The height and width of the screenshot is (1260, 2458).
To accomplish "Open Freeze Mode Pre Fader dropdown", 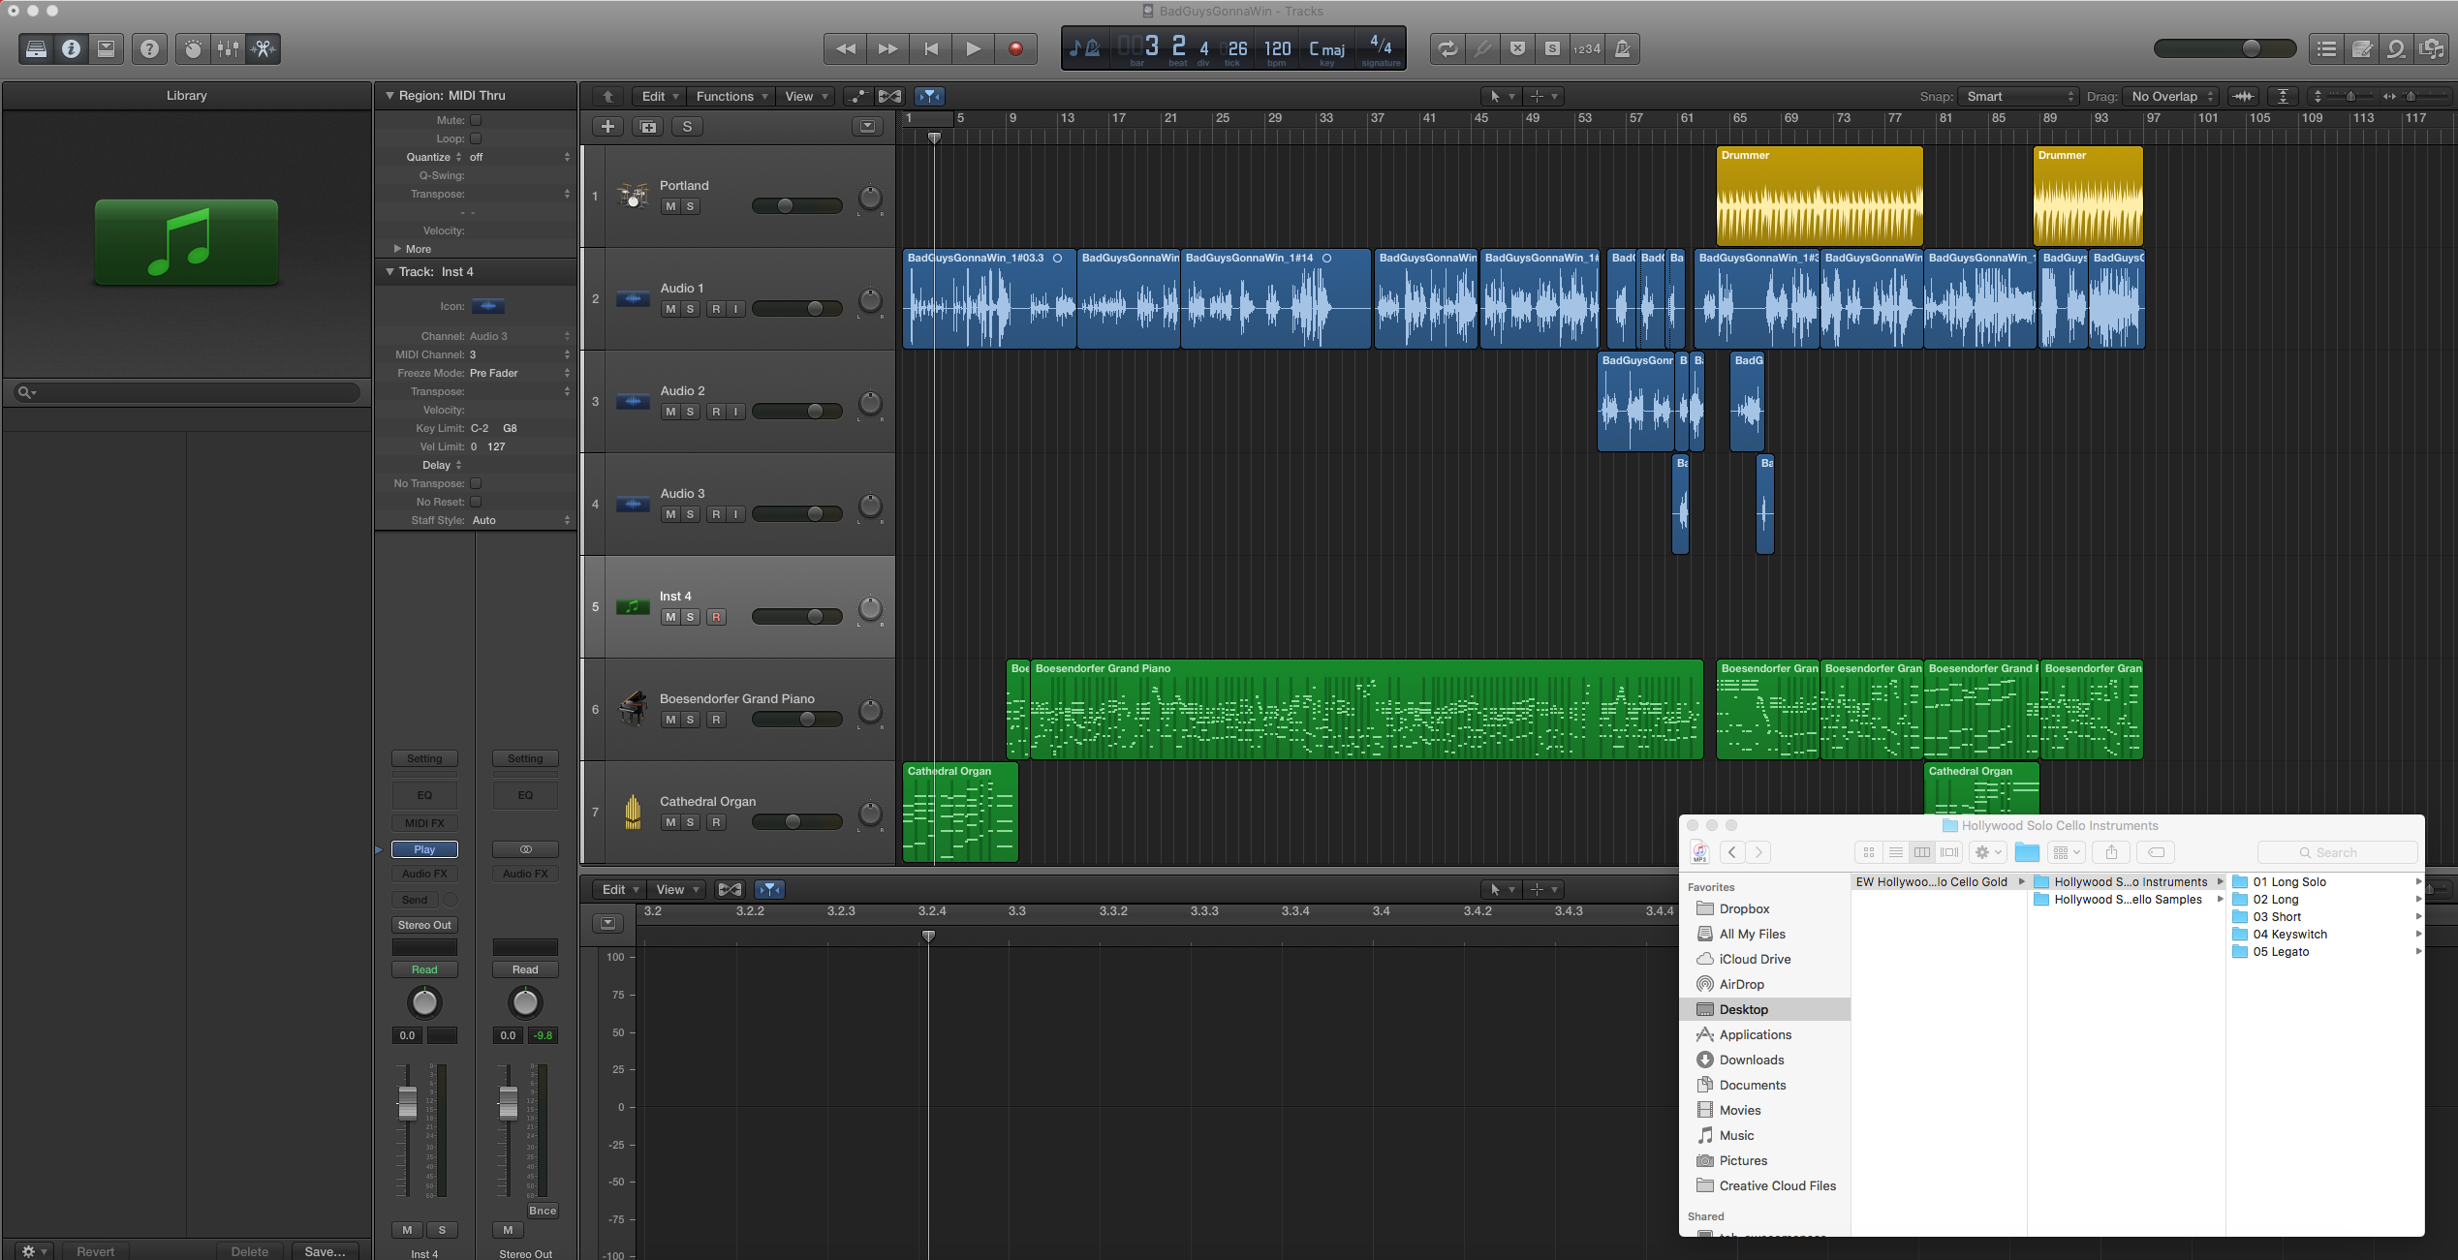I will (x=520, y=373).
